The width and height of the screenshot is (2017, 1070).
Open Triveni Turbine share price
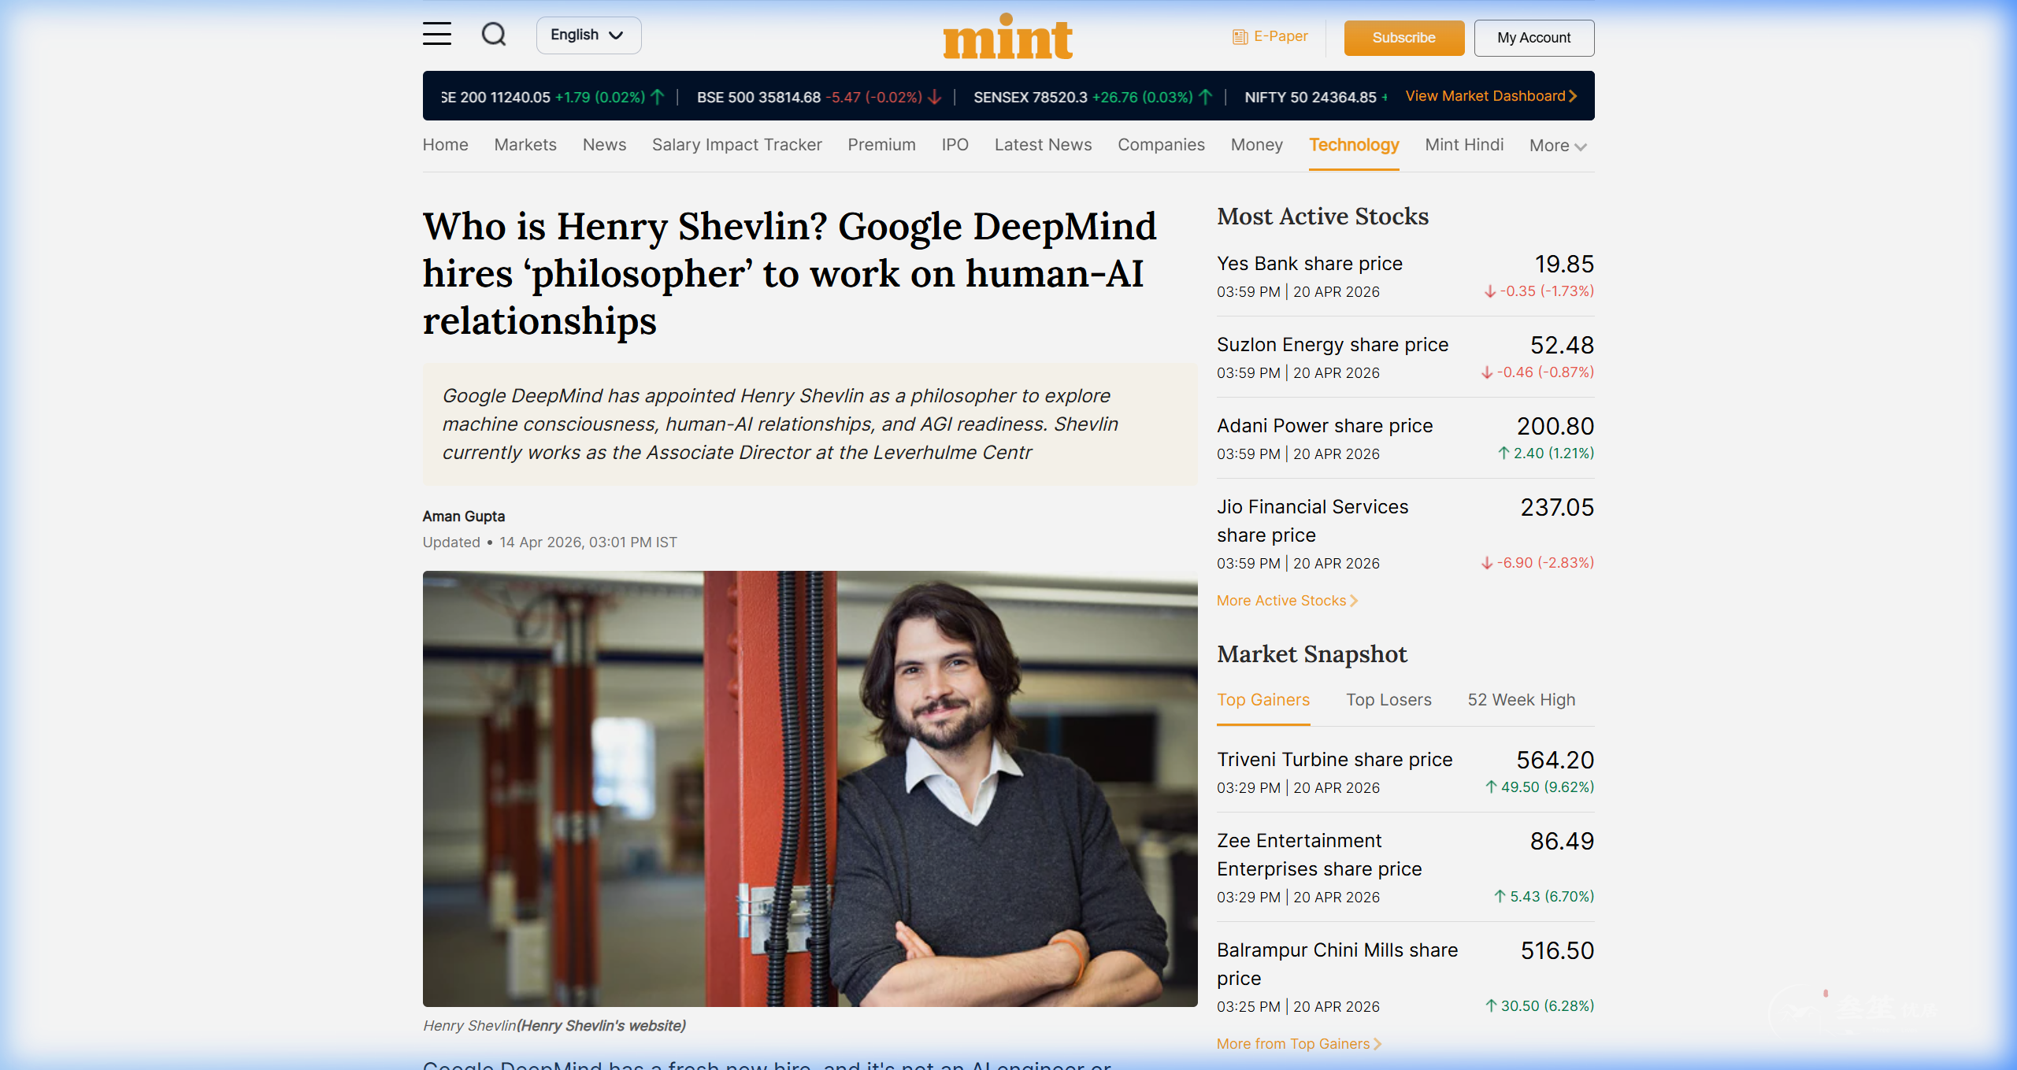coord(1334,760)
